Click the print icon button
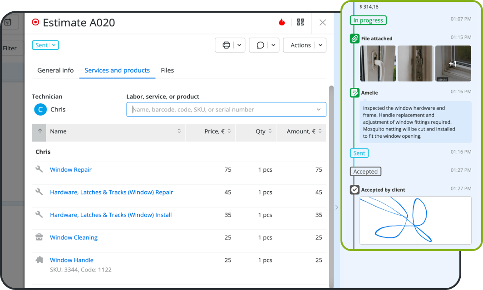The image size is (483, 290). coord(226,45)
